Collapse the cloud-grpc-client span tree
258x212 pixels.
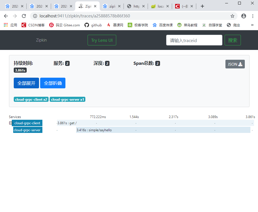click(x=10, y=123)
